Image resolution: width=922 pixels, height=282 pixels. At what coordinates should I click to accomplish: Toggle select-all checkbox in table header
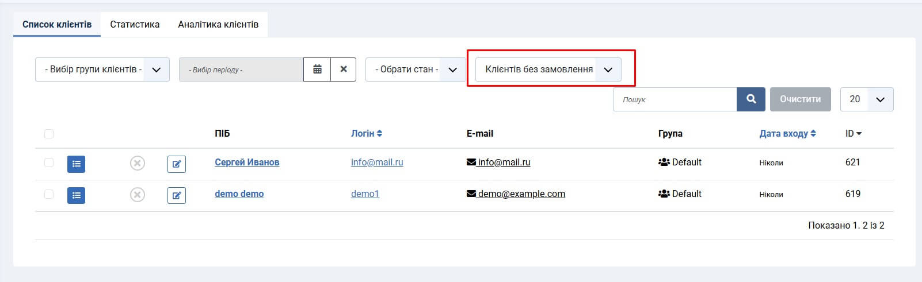(x=49, y=134)
